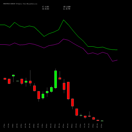This screenshot has width=132, height=132.
Task: Click the '26 Dec' date label
Action: tap(30, 126)
